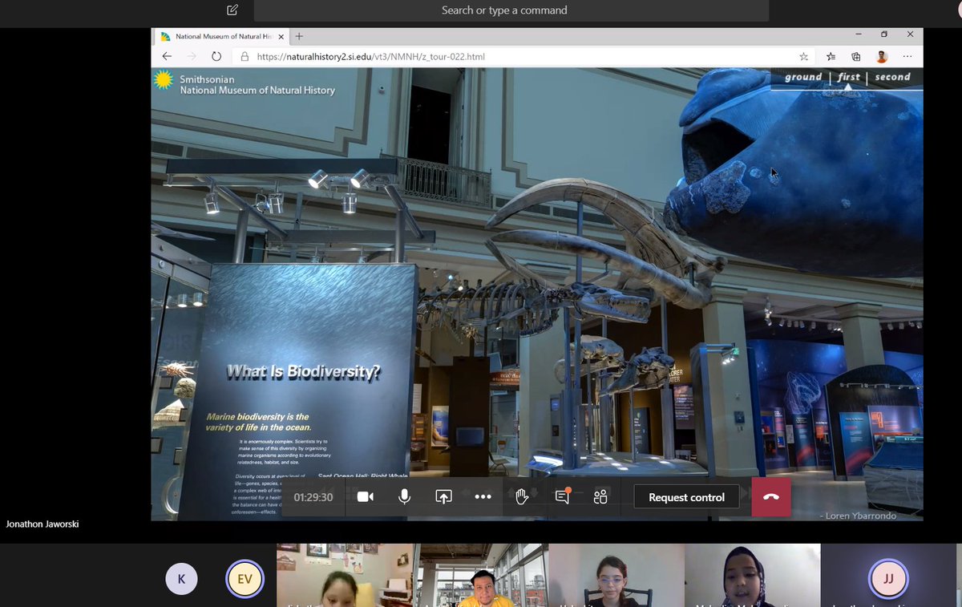962x607 pixels.
Task: Add this page to favorites star
Action: 803,57
